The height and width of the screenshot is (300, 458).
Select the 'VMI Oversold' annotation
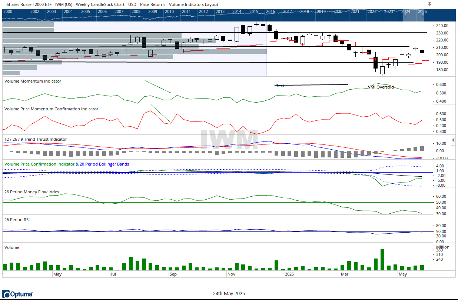click(x=381, y=87)
